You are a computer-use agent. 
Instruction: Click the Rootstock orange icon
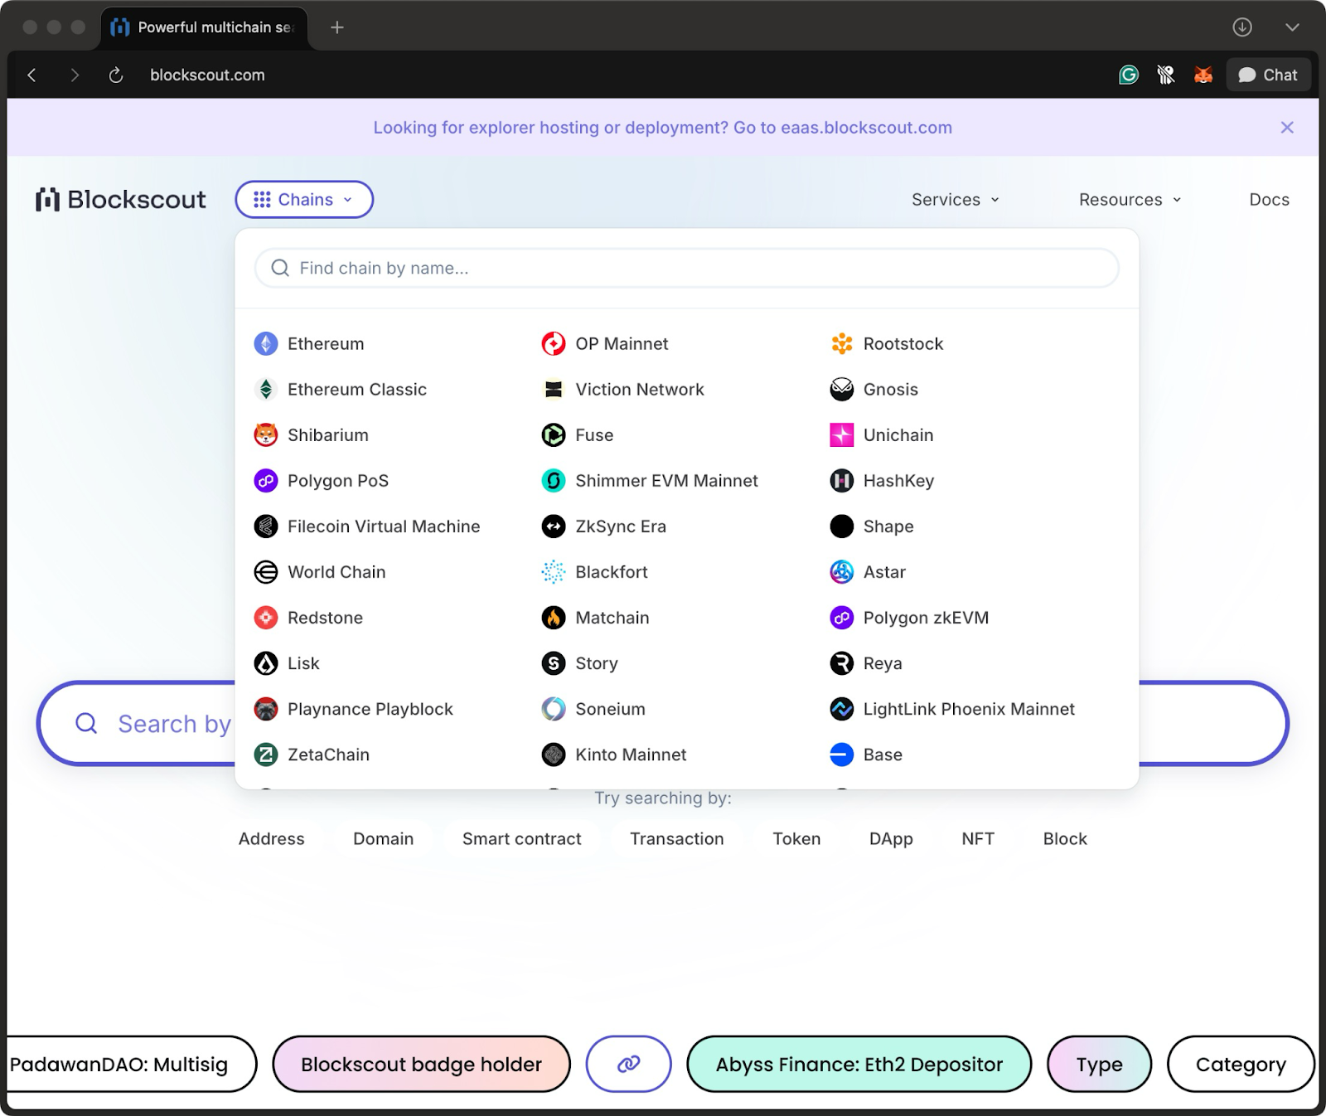pos(842,344)
